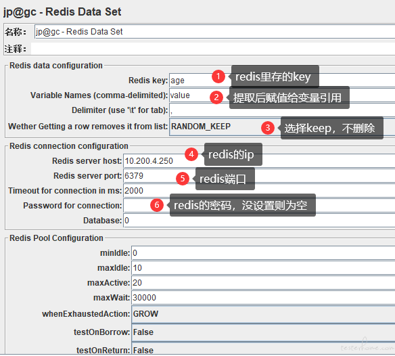Open the testOnReturn False dropdown
The width and height of the screenshot is (395, 356).
coord(263,349)
